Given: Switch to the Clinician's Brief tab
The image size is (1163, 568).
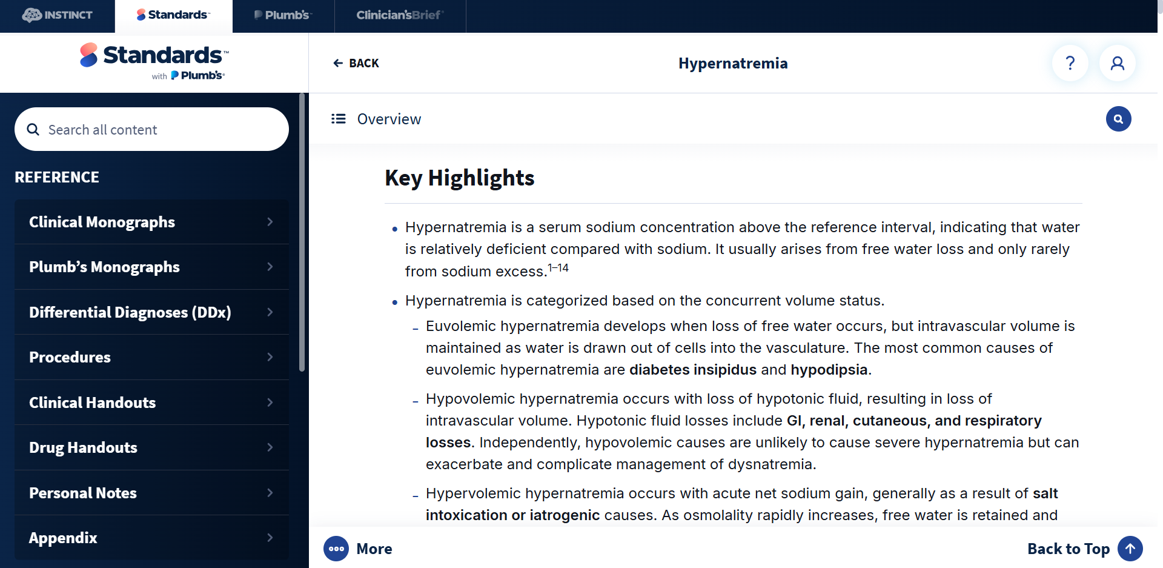Looking at the screenshot, I should point(400,16).
